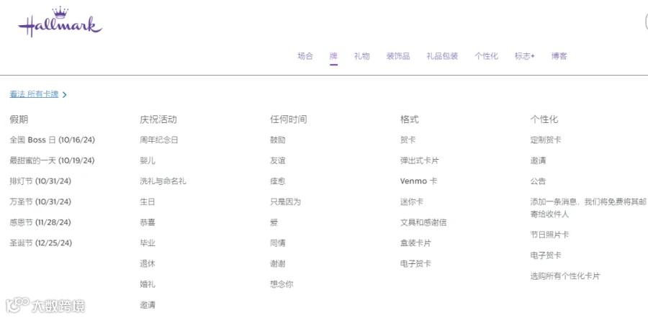
Task: Choose 痊愈 cards
Action: pos(278,181)
